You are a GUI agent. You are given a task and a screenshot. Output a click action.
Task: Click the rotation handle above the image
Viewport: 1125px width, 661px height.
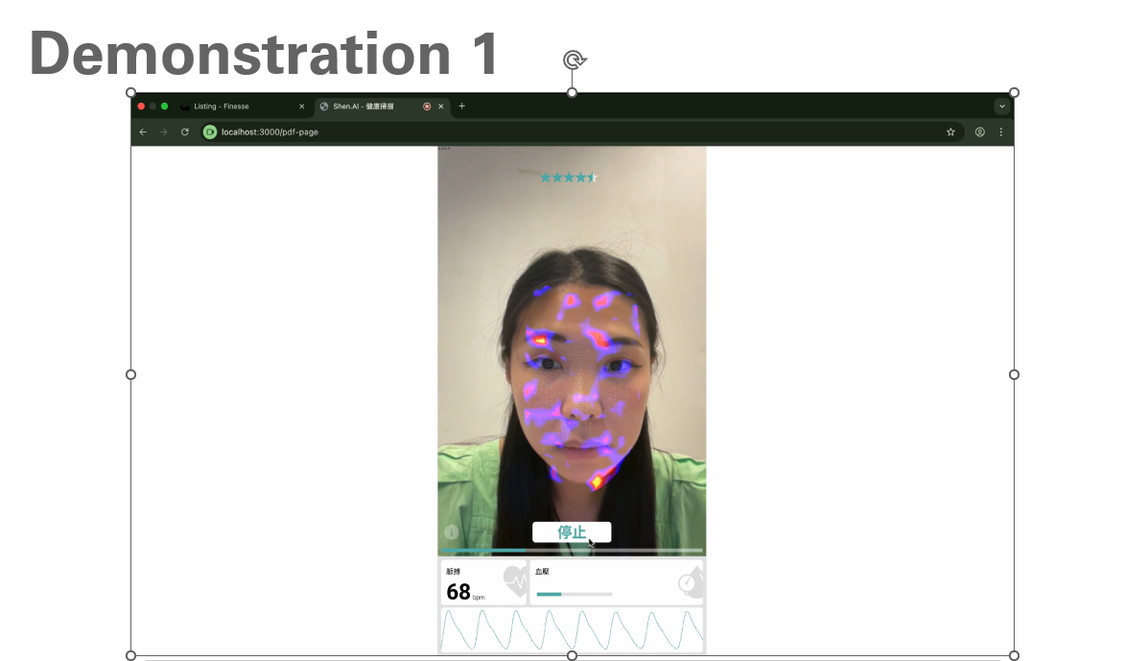(x=574, y=60)
